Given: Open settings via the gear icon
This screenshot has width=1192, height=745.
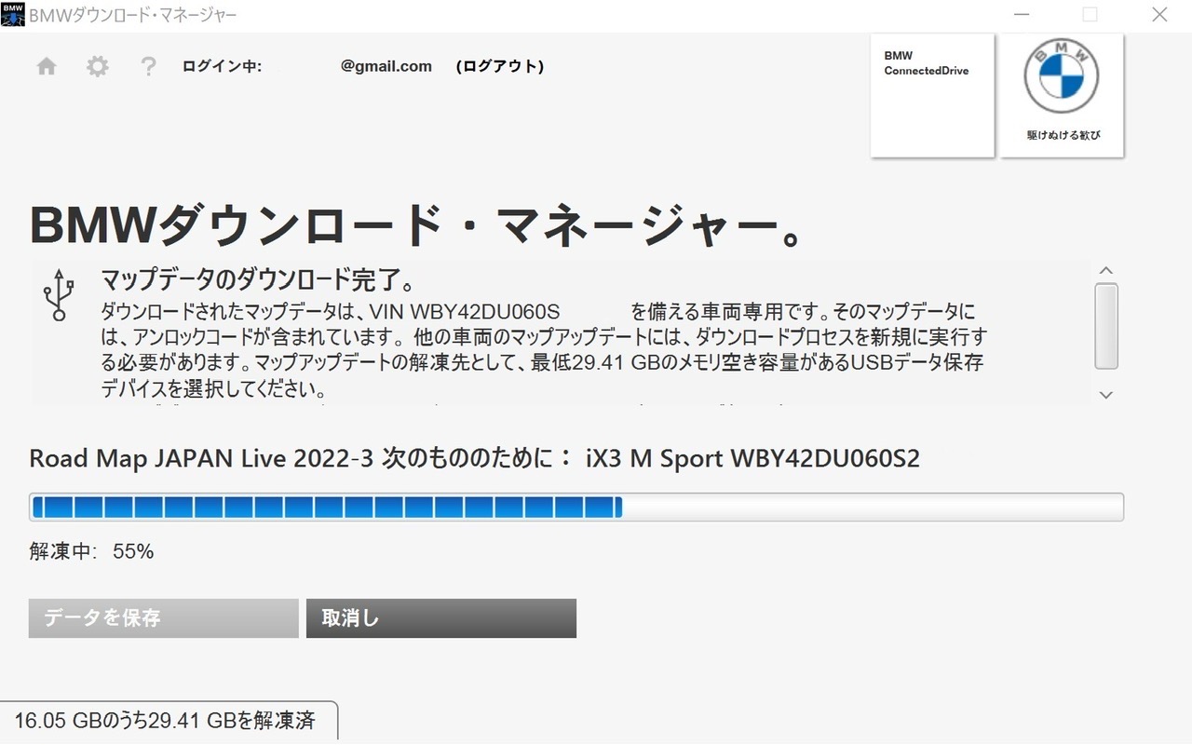Looking at the screenshot, I should tap(98, 67).
